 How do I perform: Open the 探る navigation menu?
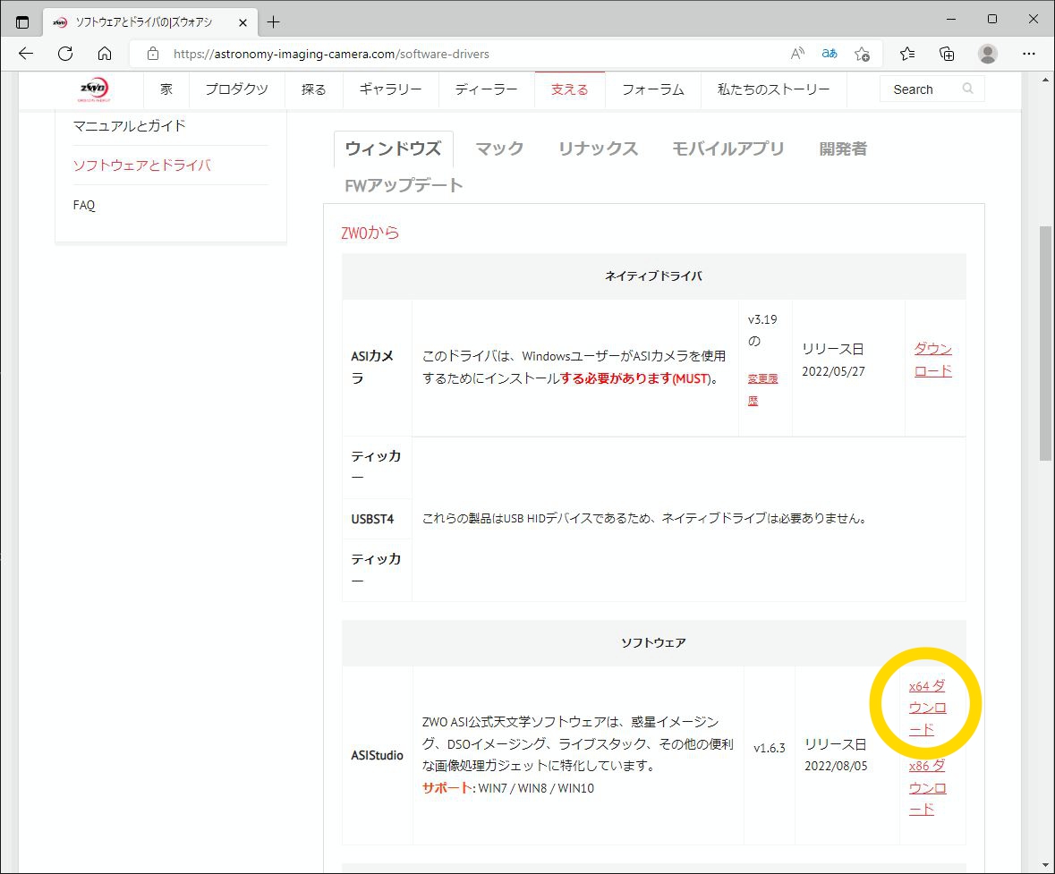coord(313,89)
